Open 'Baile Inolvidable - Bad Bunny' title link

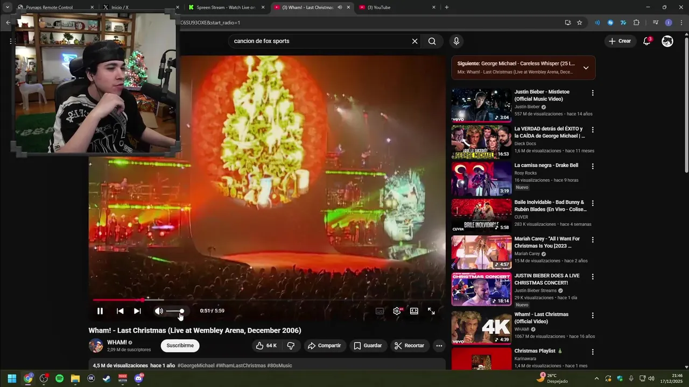click(x=550, y=206)
